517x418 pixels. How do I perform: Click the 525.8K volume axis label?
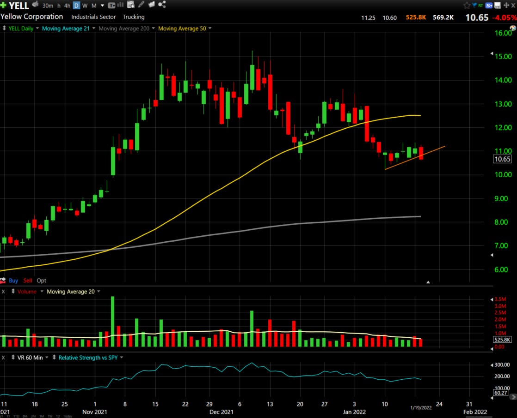[x=502, y=340]
